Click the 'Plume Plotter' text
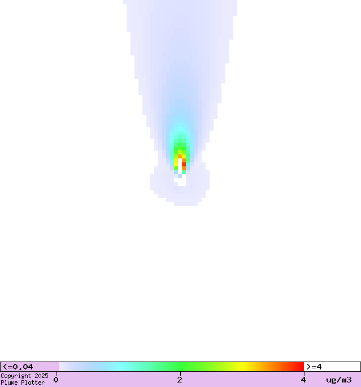This screenshot has height=387, width=361. click(23, 383)
